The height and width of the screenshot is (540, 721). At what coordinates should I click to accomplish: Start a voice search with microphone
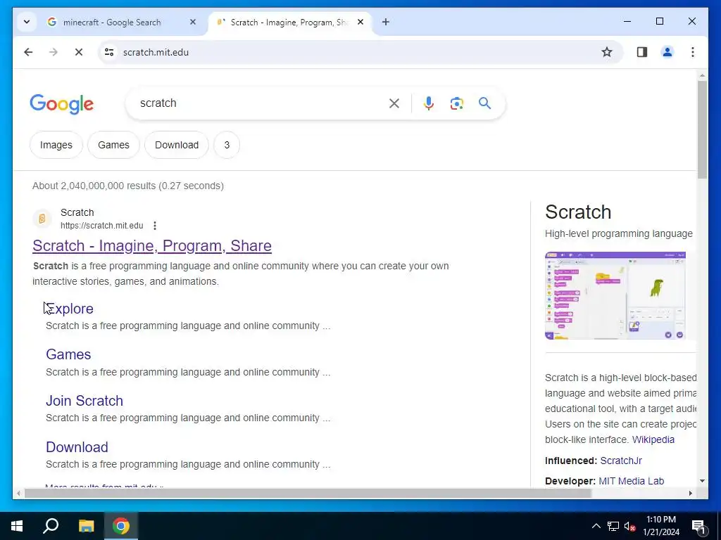(429, 103)
